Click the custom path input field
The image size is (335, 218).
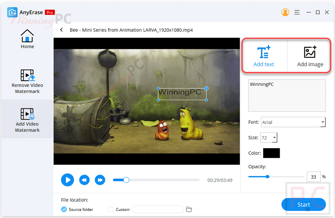click(x=158, y=209)
